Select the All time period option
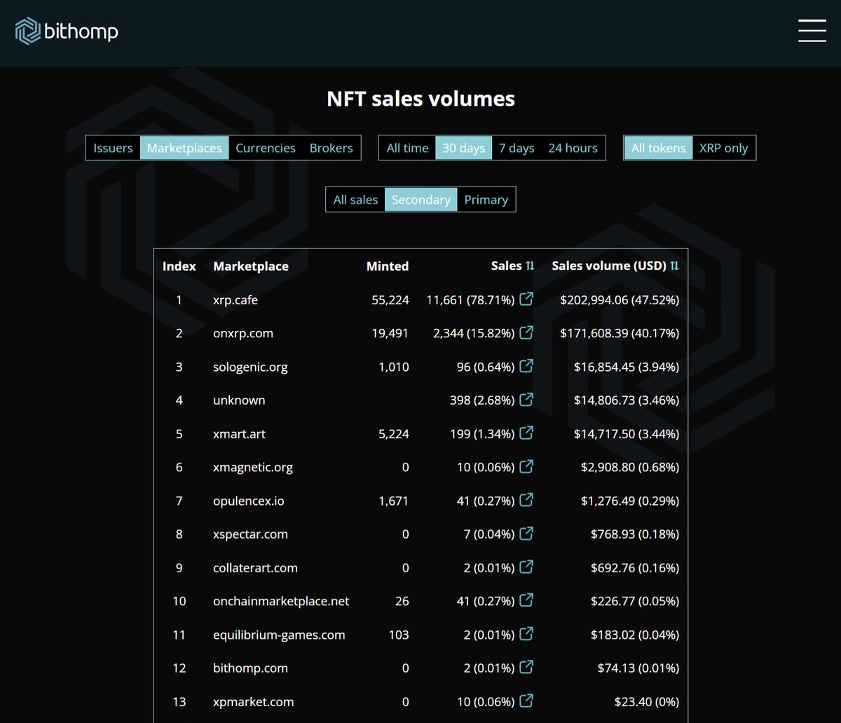 click(407, 148)
